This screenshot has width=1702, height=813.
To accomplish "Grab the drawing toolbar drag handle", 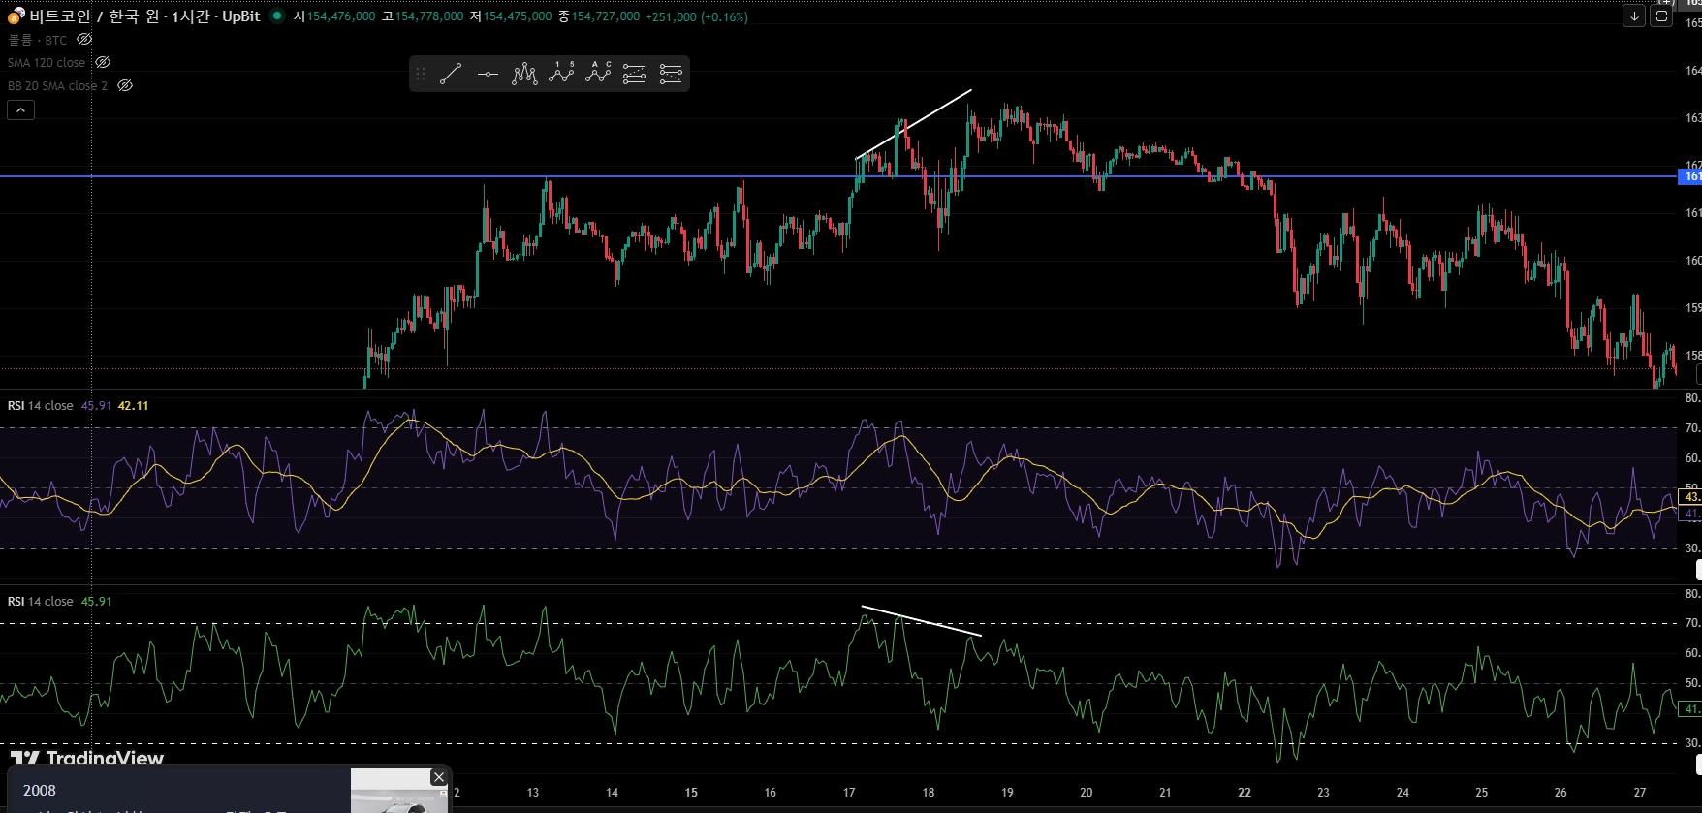I will 421,74.
